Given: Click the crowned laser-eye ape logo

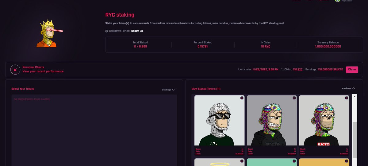Looking at the screenshot, I should pyautogui.click(x=49, y=33).
